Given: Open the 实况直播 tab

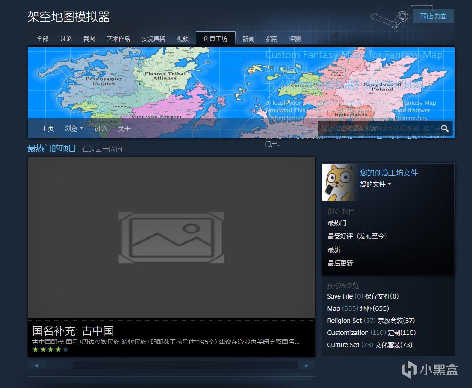Looking at the screenshot, I should (x=154, y=39).
